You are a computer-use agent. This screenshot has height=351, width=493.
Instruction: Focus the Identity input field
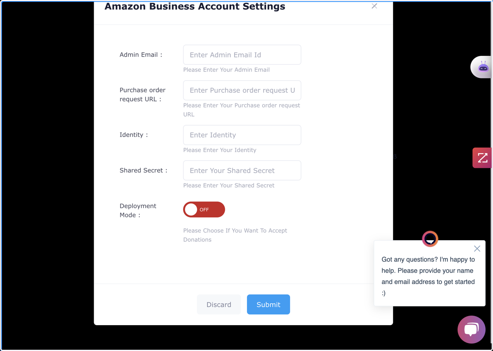click(242, 135)
